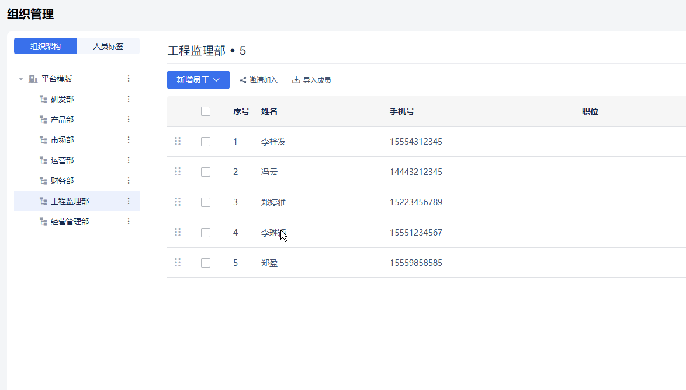
Task: Click drag handle for 李梓发 row
Action: pyautogui.click(x=178, y=141)
